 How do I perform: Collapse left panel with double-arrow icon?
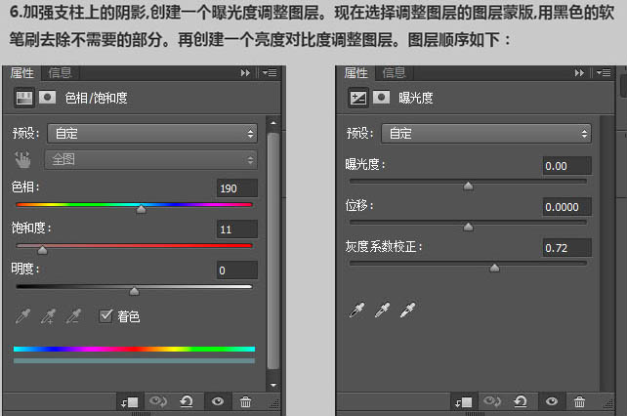245,73
